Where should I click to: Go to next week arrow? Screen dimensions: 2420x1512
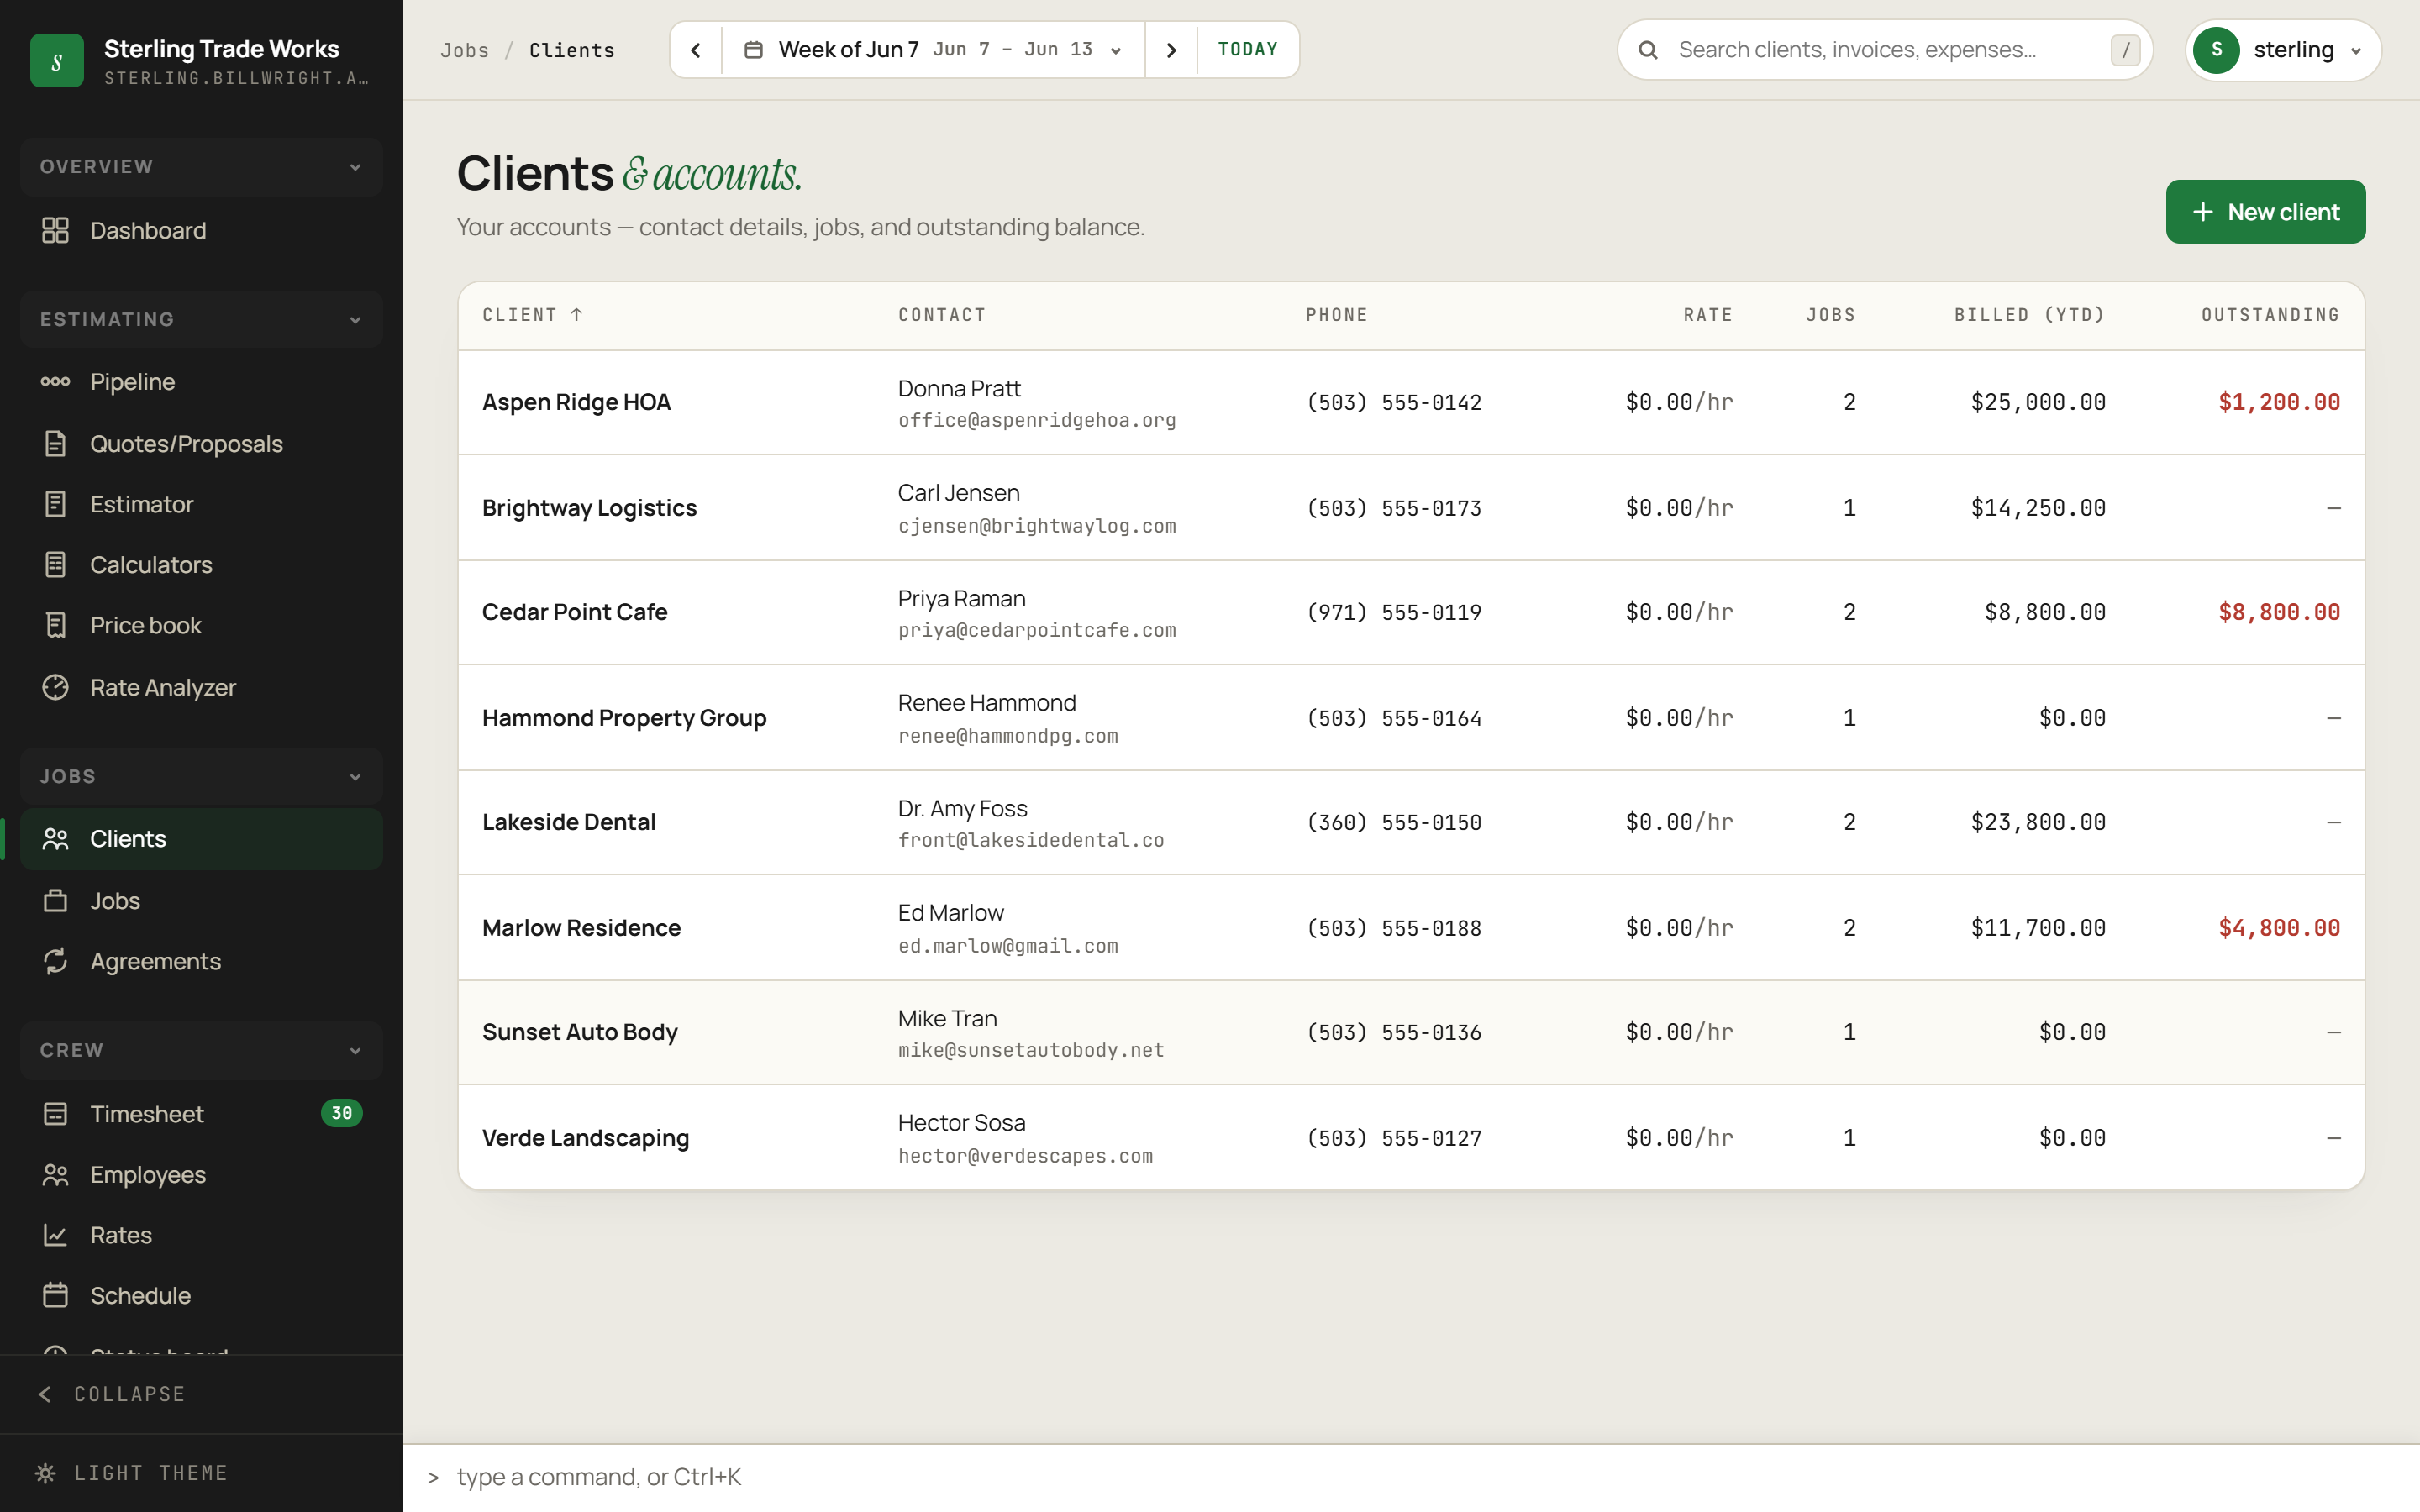tap(1171, 49)
